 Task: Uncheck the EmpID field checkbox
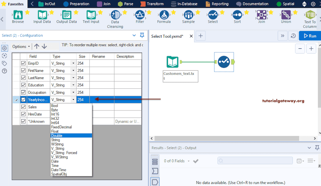pyautogui.click(x=24, y=63)
